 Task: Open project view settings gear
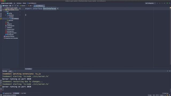coord(10,6)
